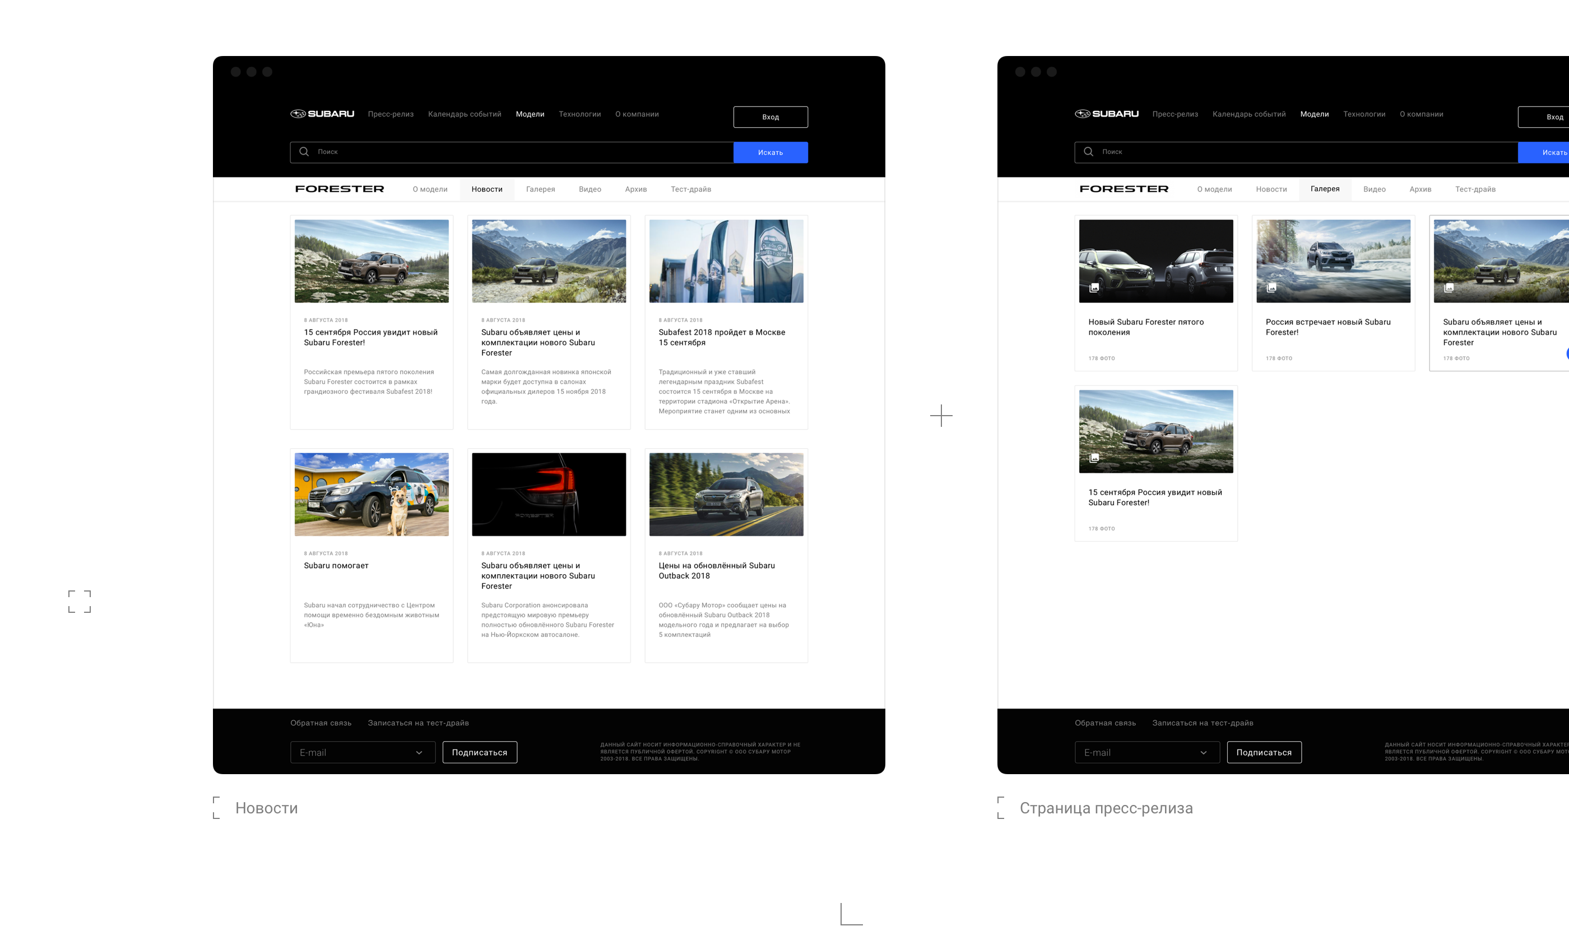Click headline Цены на обновлённый Subaru Outback 2018
1569x931 pixels.
pos(717,571)
